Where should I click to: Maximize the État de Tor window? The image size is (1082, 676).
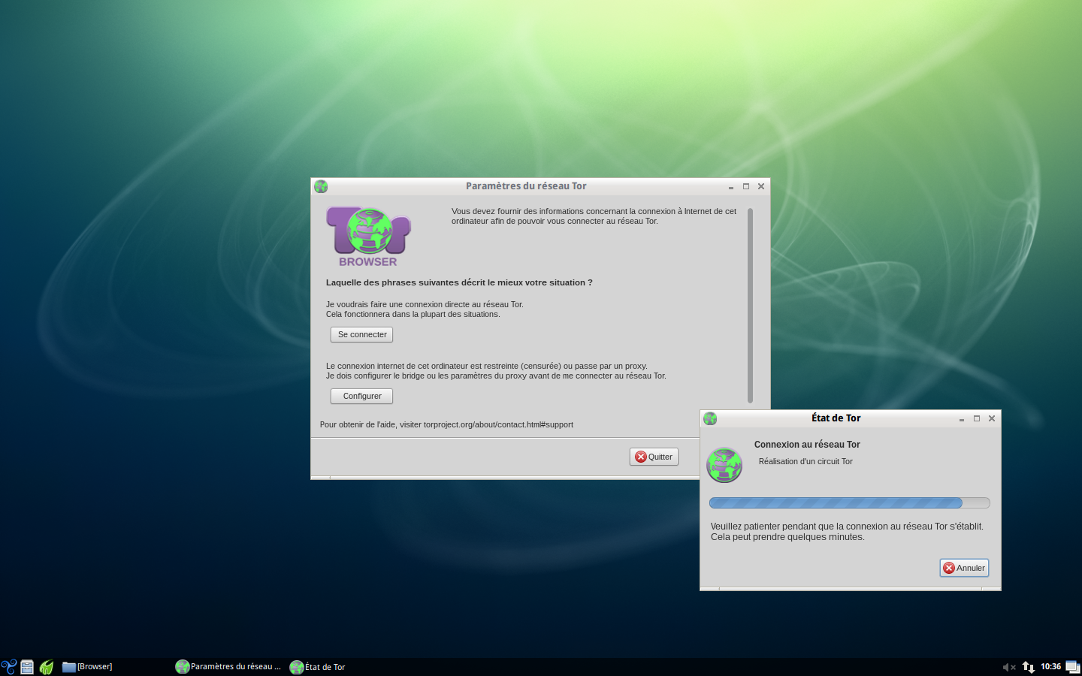pyautogui.click(x=977, y=418)
